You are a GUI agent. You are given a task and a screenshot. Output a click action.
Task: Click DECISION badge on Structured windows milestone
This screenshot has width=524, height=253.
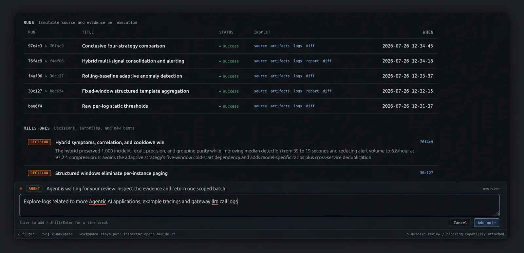tap(39, 173)
